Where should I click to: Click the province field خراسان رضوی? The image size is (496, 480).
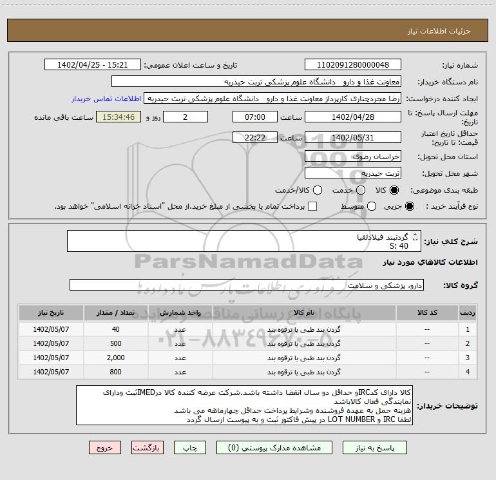[353, 157]
